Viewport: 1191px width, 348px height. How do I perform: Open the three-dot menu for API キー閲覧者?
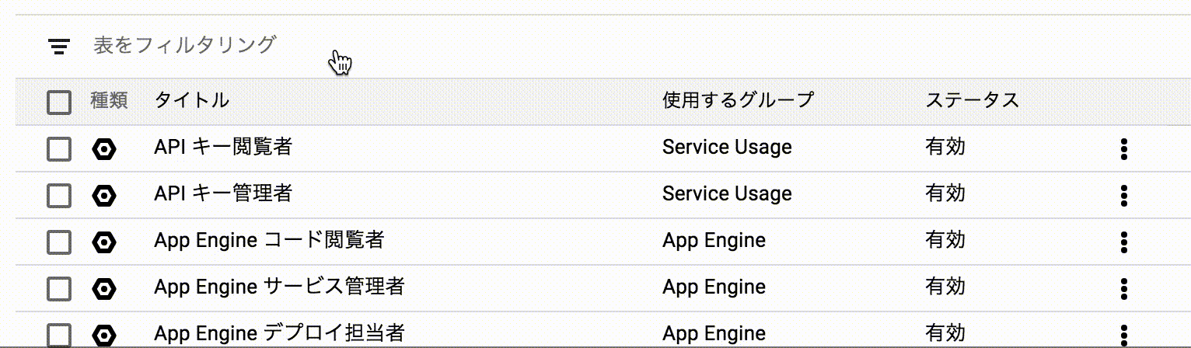click(x=1124, y=149)
